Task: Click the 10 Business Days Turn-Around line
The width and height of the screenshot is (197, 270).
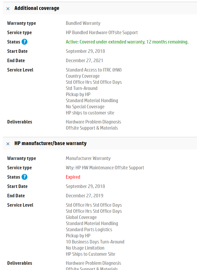Action: [95, 242]
